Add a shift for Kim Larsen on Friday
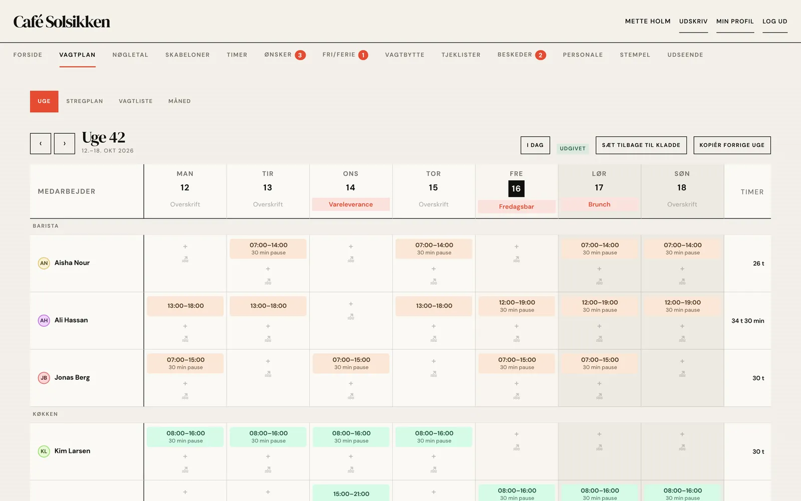The height and width of the screenshot is (501, 801). pos(517,434)
